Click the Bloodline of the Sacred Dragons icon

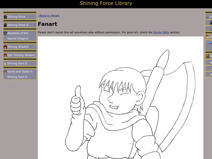pos(5,33)
